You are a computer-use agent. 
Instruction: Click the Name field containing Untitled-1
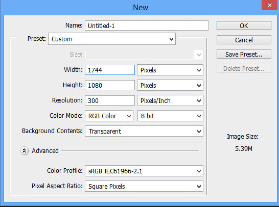[x=147, y=25]
